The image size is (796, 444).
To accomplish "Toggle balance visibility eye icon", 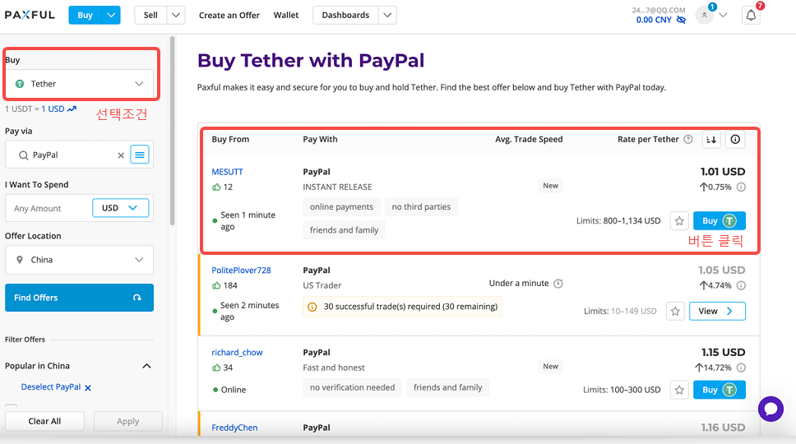I will click(x=681, y=20).
